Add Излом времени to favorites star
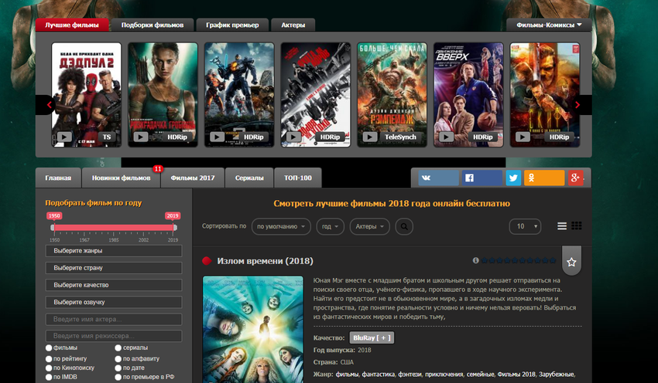658x383 pixels. [571, 263]
